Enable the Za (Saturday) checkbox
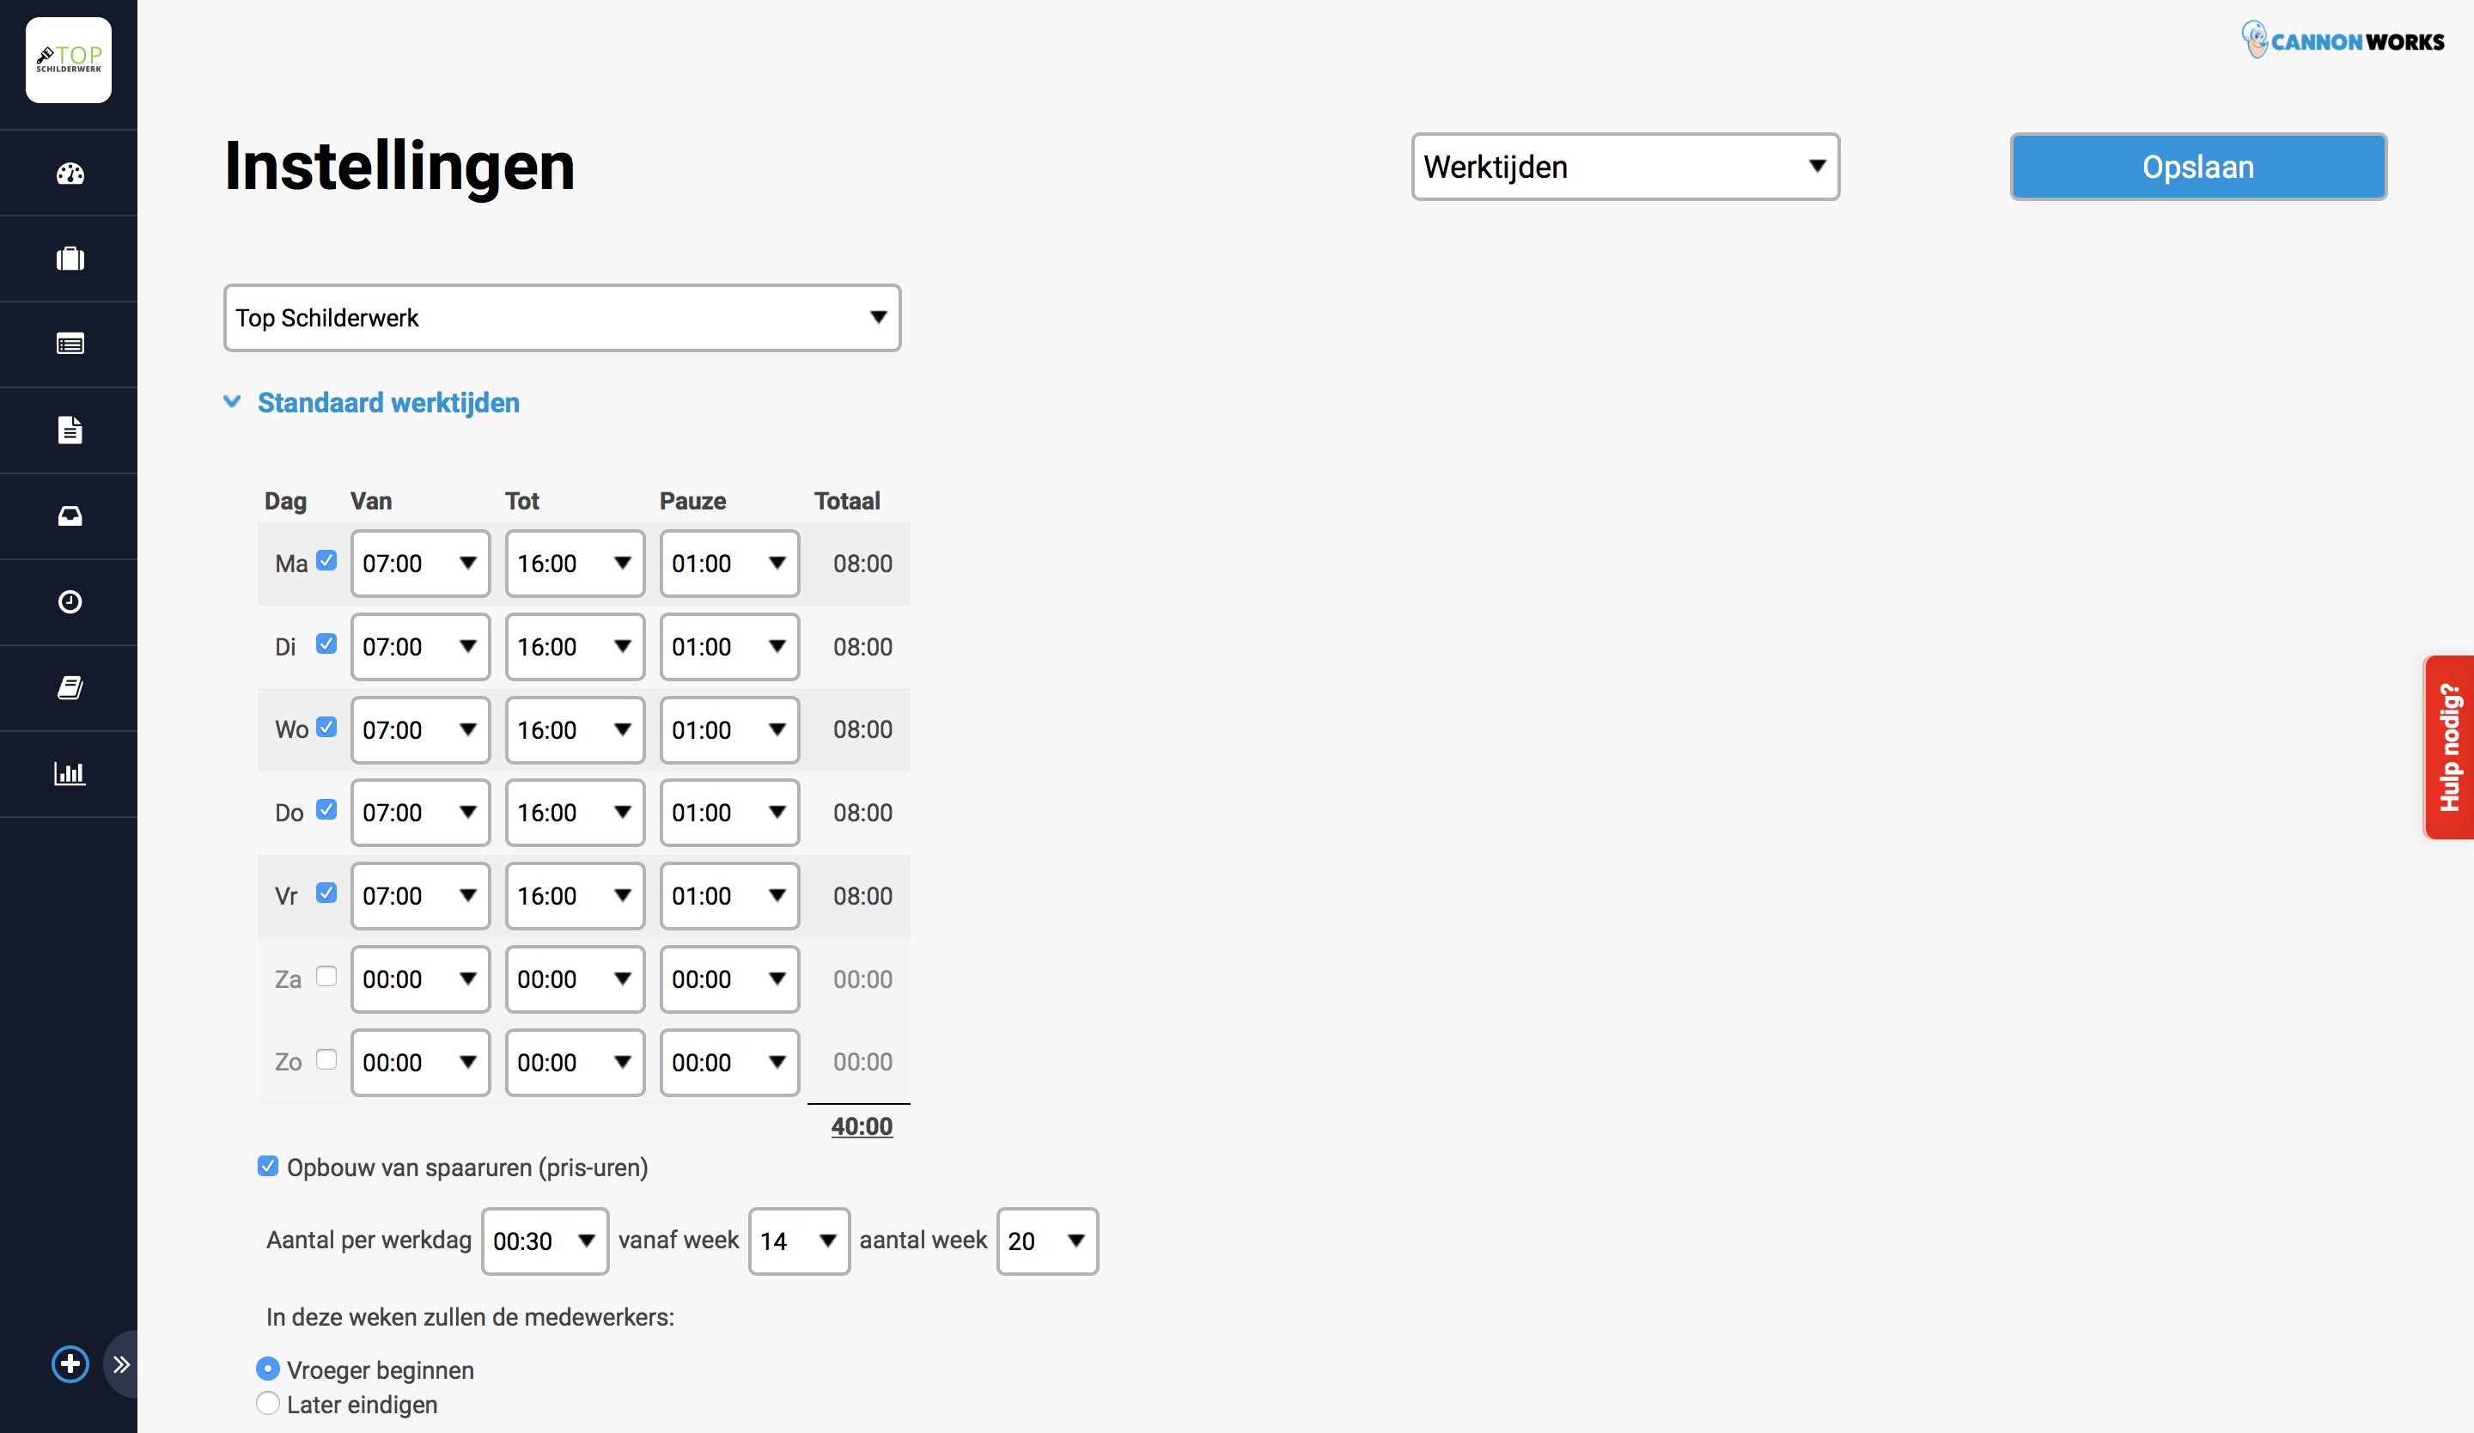The image size is (2474, 1433). coord(327,977)
